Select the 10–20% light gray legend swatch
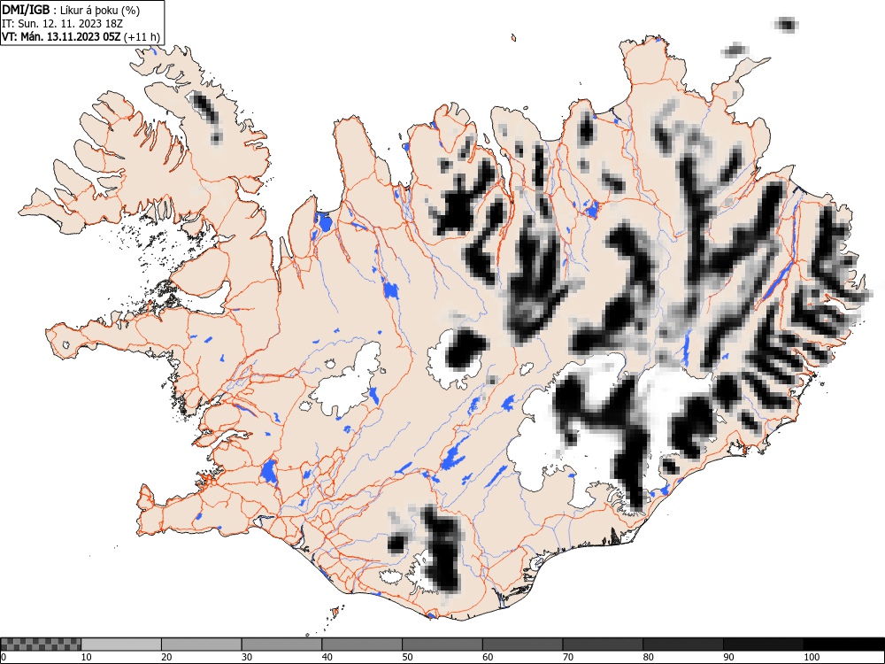The image size is (885, 664). tap(121, 645)
